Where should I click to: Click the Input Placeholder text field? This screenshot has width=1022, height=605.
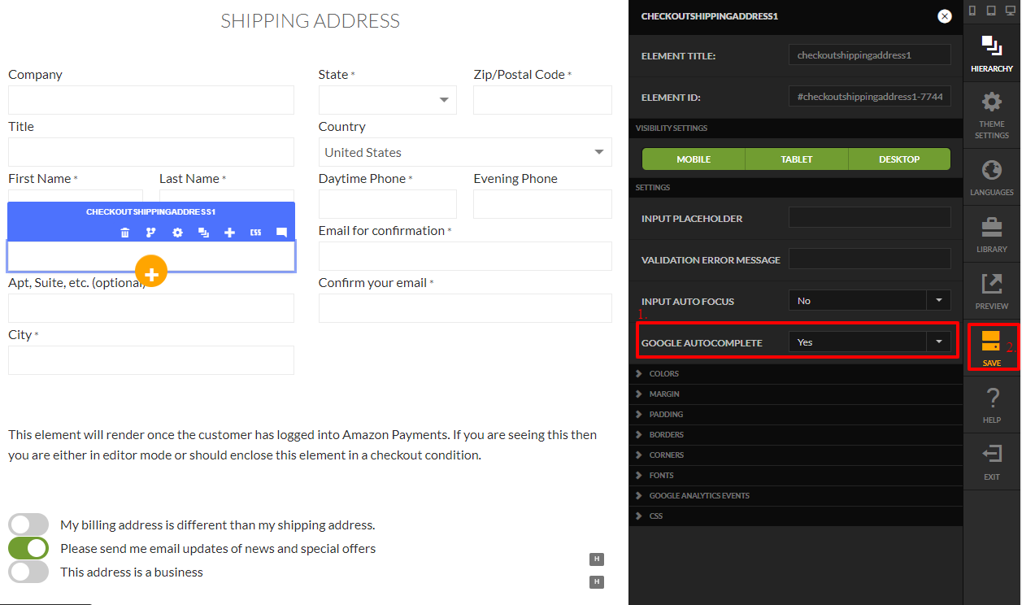pyautogui.click(x=869, y=218)
